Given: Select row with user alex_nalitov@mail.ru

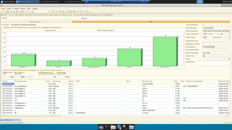Looking at the screenshot, I should (x=115, y=86).
